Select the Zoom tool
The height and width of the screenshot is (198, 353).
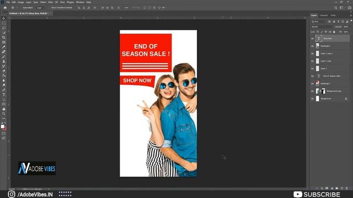pos(4,114)
